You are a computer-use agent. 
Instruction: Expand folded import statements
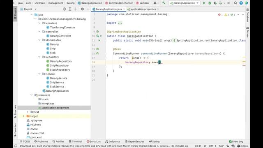click(120, 23)
